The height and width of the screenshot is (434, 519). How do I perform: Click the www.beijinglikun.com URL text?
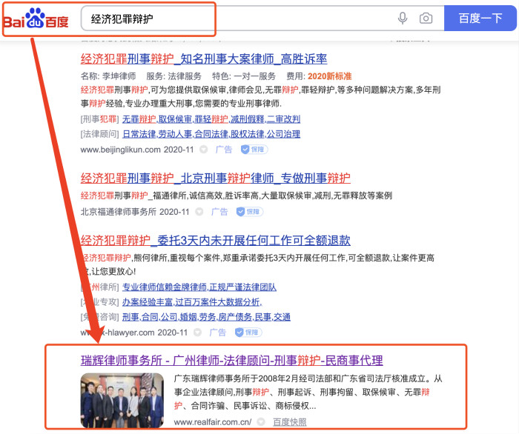[x=120, y=150]
